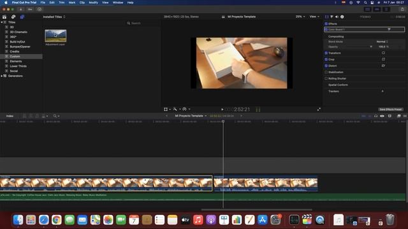Toggle the browser layout toolbar button
The image size is (408, 229).
pos(368,10)
